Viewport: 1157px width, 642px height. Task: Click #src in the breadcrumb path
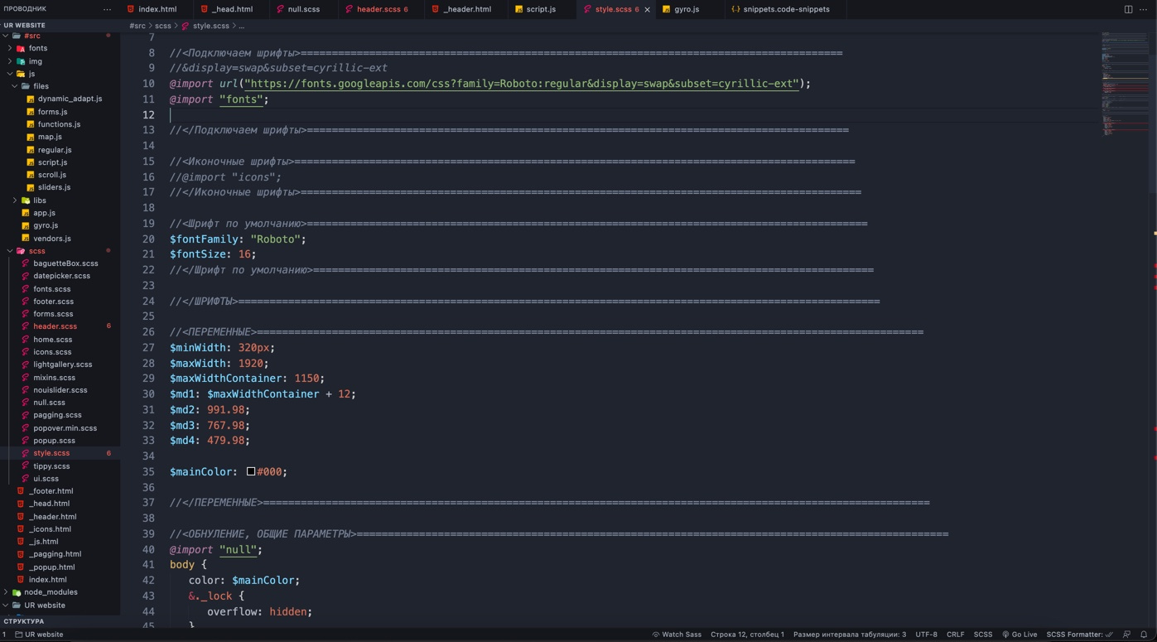click(137, 26)
